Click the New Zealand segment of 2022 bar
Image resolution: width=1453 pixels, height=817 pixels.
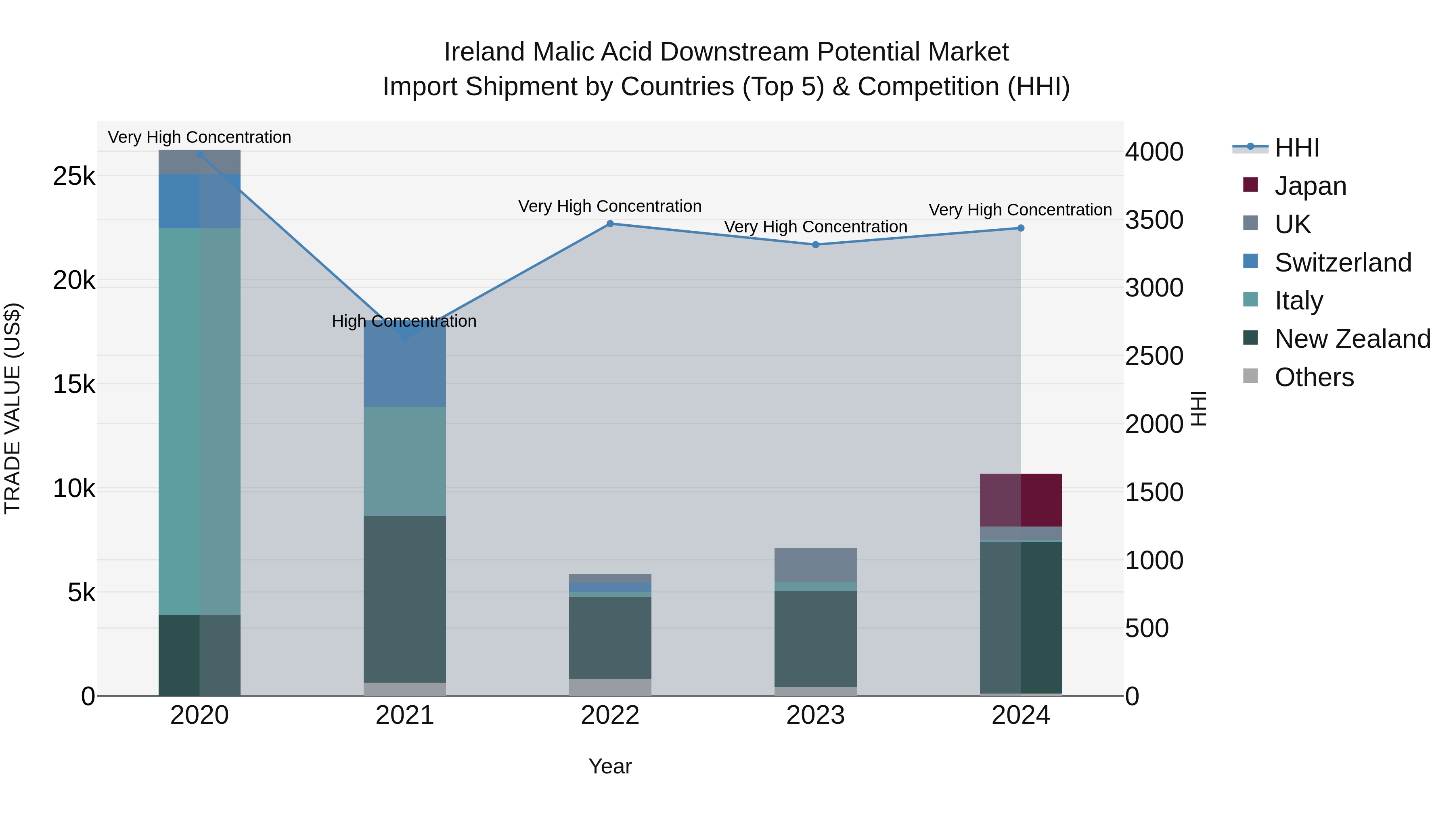(x=610, y=638)
